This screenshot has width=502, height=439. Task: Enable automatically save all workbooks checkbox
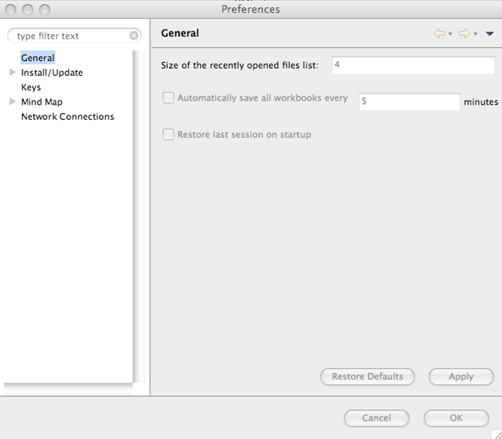168,98
